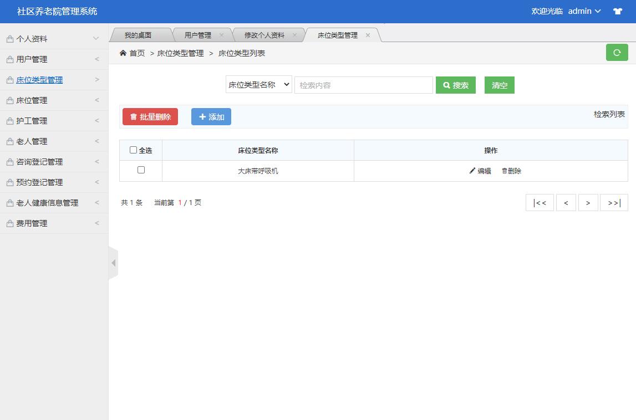Image resolution: width=636 pixels, height=420 pixels.
Task: Click the home icon in the breadcrumb
Action: tap(122, 53)
